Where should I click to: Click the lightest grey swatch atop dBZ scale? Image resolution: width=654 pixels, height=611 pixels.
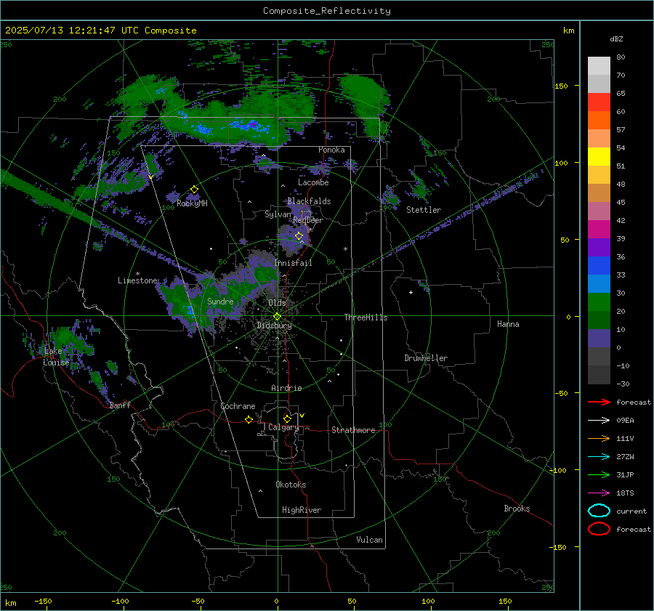(x=599, y=66)
